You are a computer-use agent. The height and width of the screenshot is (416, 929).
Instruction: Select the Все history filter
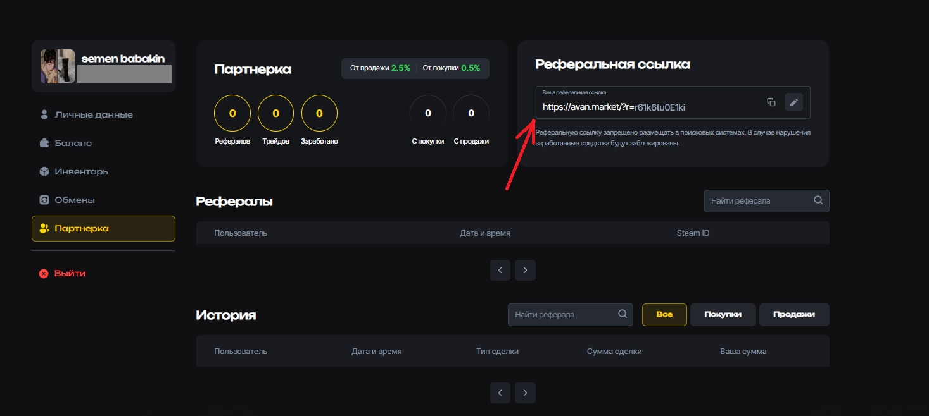664,314
